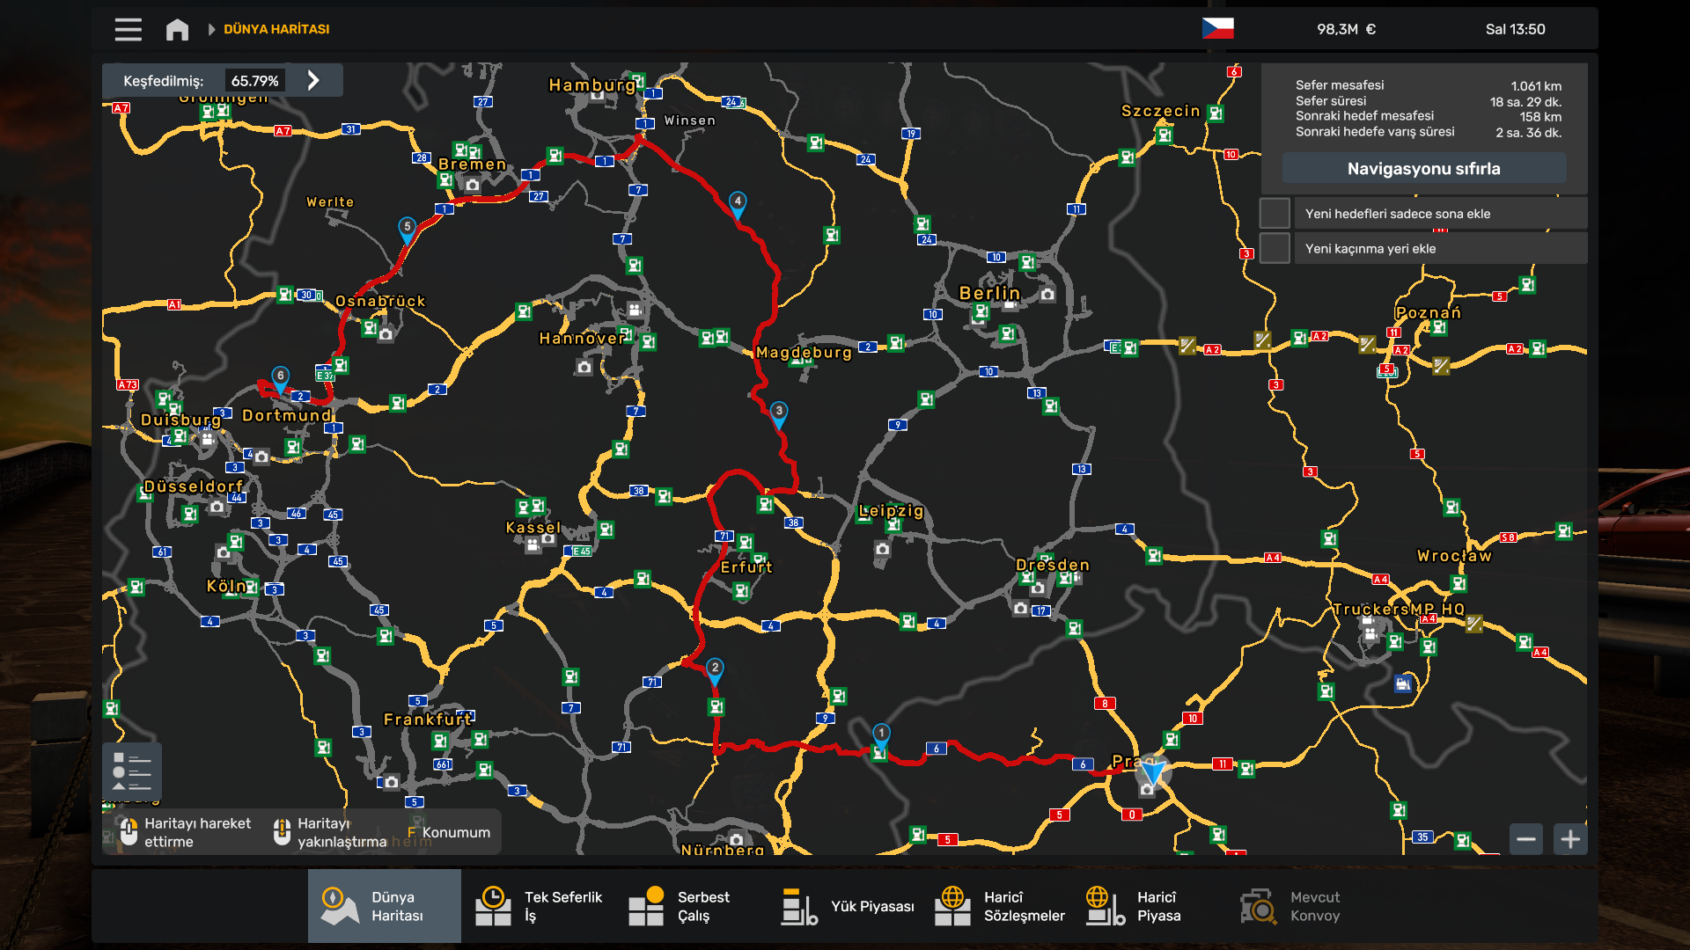The height and width of the screenshot is (950, 1690).
Task: Click the Konumum location shortcut
Action: [x=449, y=832]
